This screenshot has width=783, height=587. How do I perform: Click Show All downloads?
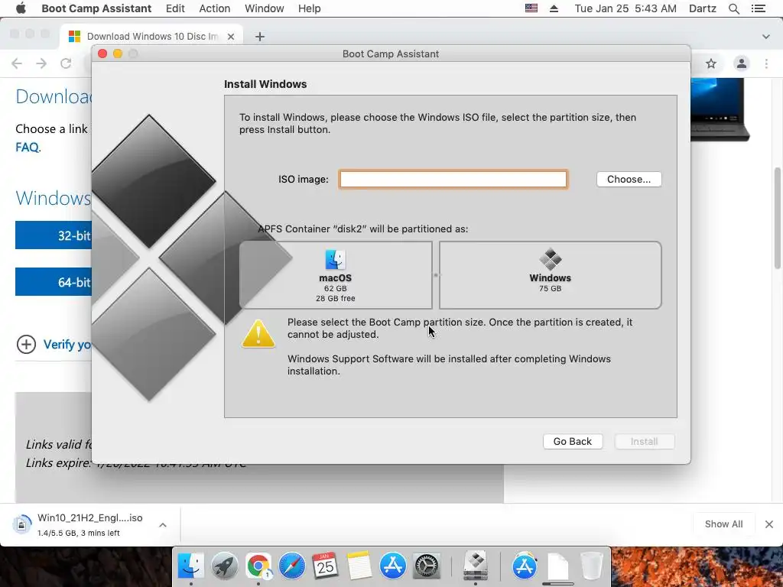coord(723,524)
